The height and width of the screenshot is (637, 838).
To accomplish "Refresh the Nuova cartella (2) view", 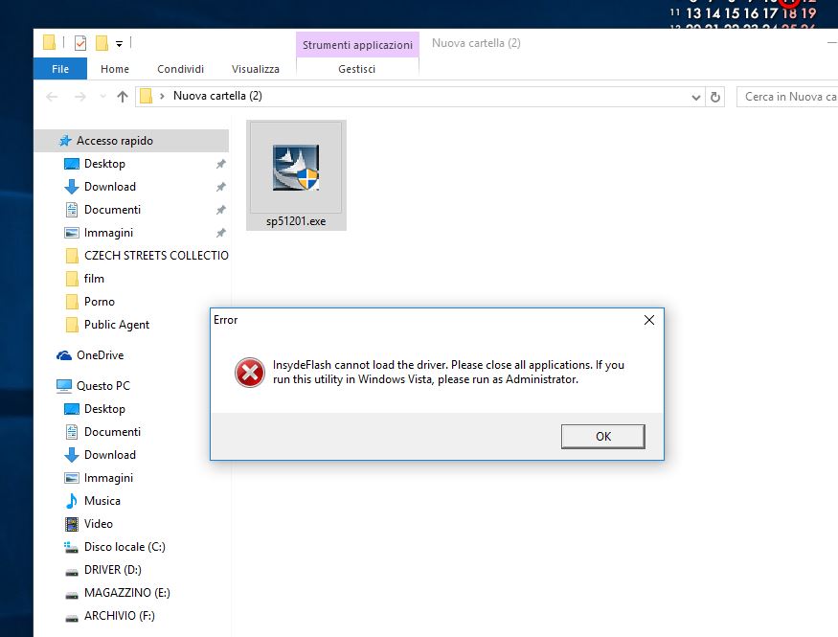I will pyautogui.click(x=715, y=97).
